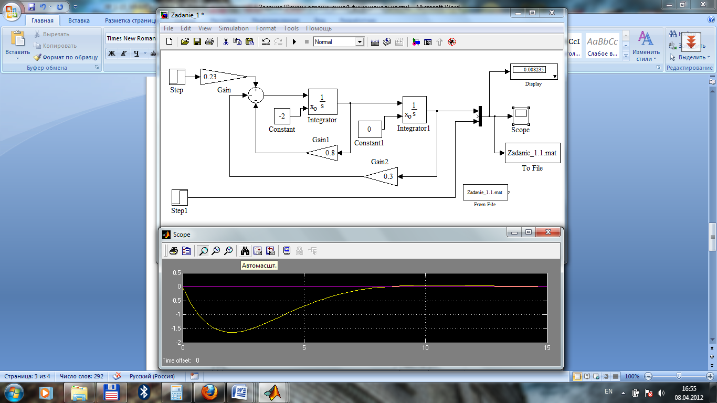
Task: Launch the debugger icon in Simulink toolbar
Action: point(452,42)
